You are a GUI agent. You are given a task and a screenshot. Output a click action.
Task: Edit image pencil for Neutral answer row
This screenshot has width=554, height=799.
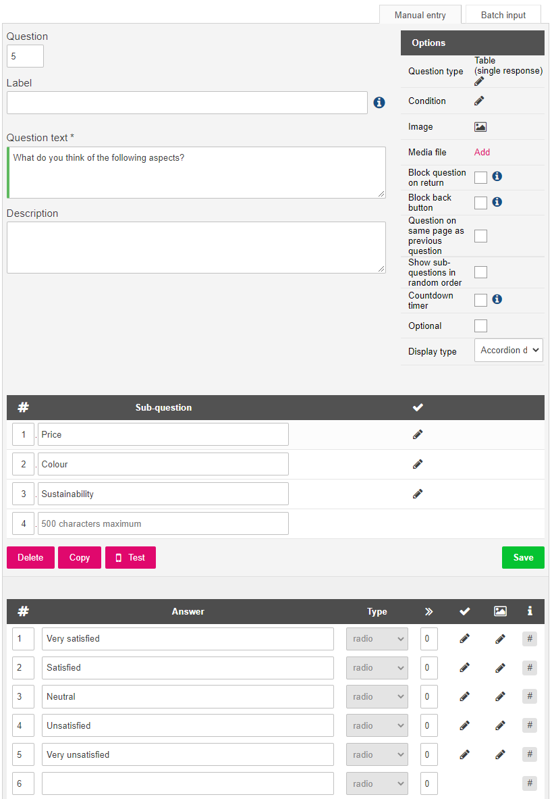pyautogui.click(x=500, y=696)
